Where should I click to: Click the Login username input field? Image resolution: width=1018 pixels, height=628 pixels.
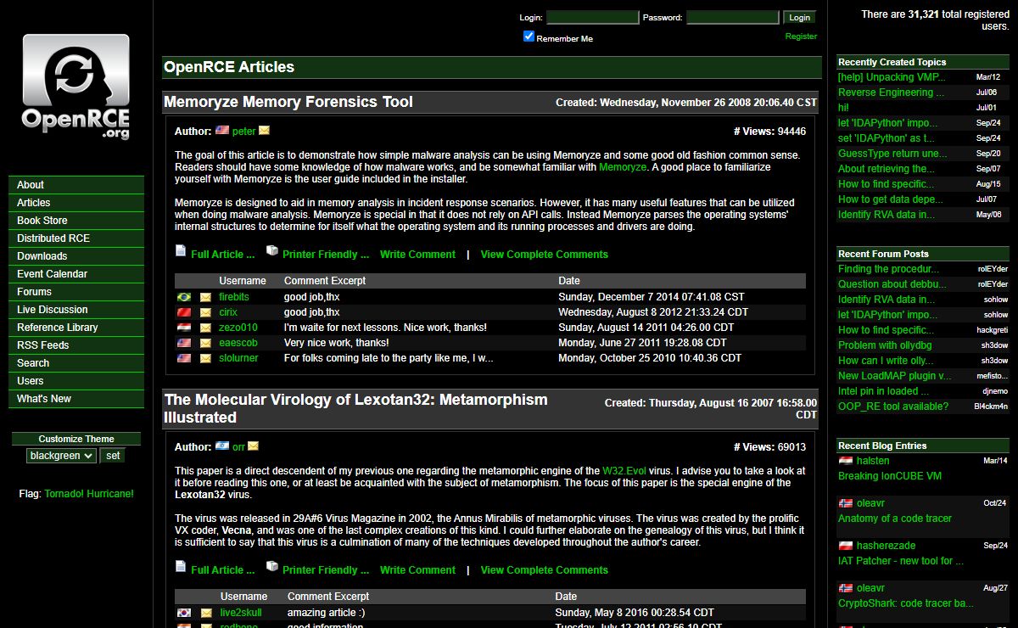click(592, 17)
